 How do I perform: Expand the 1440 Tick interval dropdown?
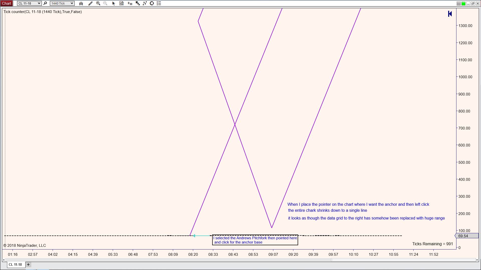72,3
